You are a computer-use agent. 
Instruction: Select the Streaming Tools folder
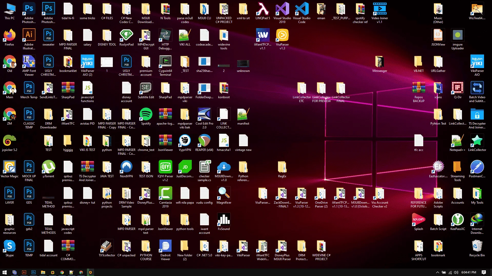458,171
